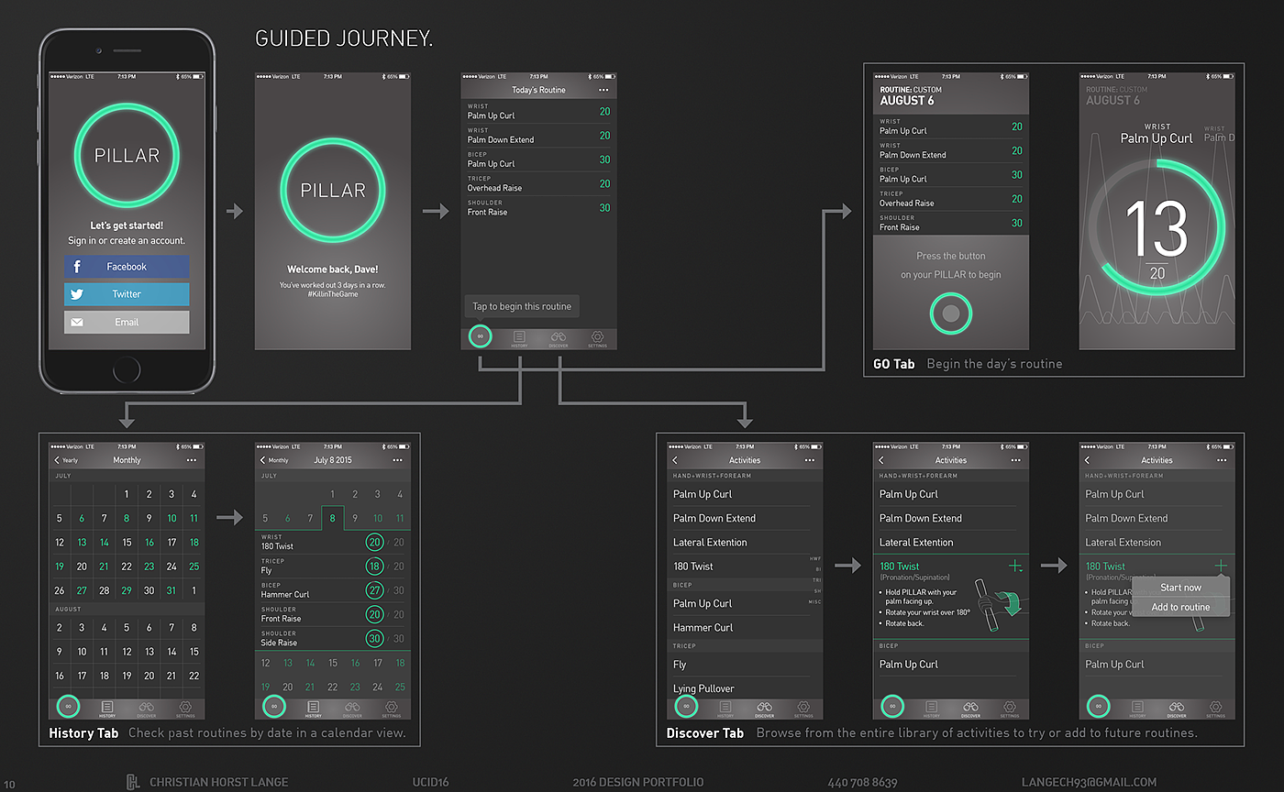Tap the 7:13 PM clock on Today's Routine screen

[x=539, y=76]
